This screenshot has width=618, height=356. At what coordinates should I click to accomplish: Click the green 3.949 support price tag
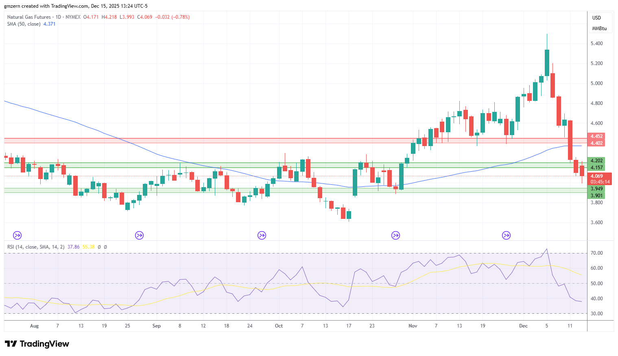coord(596,189)
